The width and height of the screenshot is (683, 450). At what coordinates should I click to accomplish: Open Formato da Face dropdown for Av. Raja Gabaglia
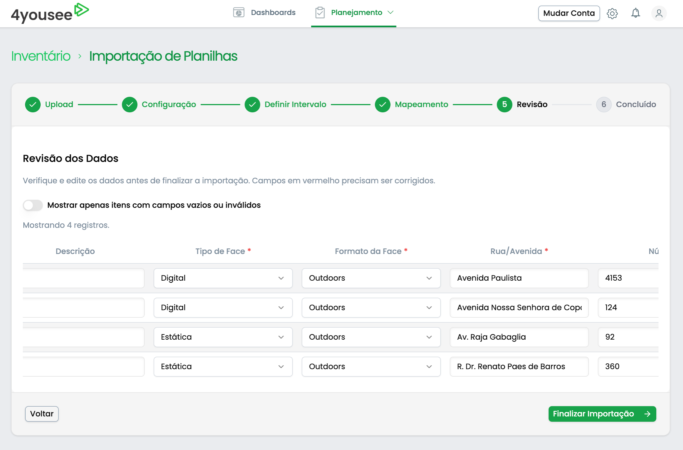click(x=371, y=337)
